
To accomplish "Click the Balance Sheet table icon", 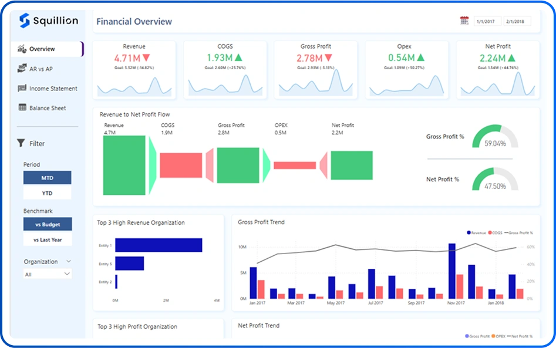I will [22, 108].
